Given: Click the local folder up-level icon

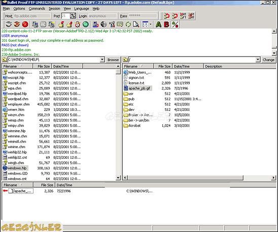Looking at the screenshot, I should [5, 60].
